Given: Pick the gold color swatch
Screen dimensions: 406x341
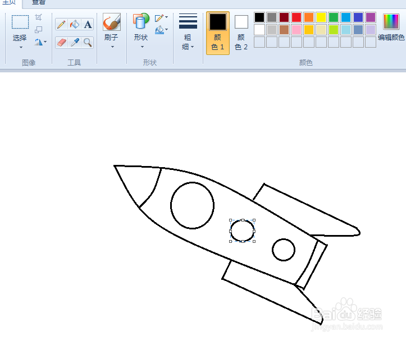Looking at the screenshot, I should pyautogui.click(x=309, y=30).
